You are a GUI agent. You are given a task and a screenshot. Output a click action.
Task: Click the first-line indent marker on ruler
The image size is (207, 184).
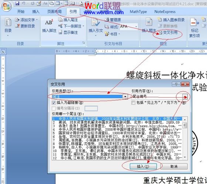click(x=95, y=50)
